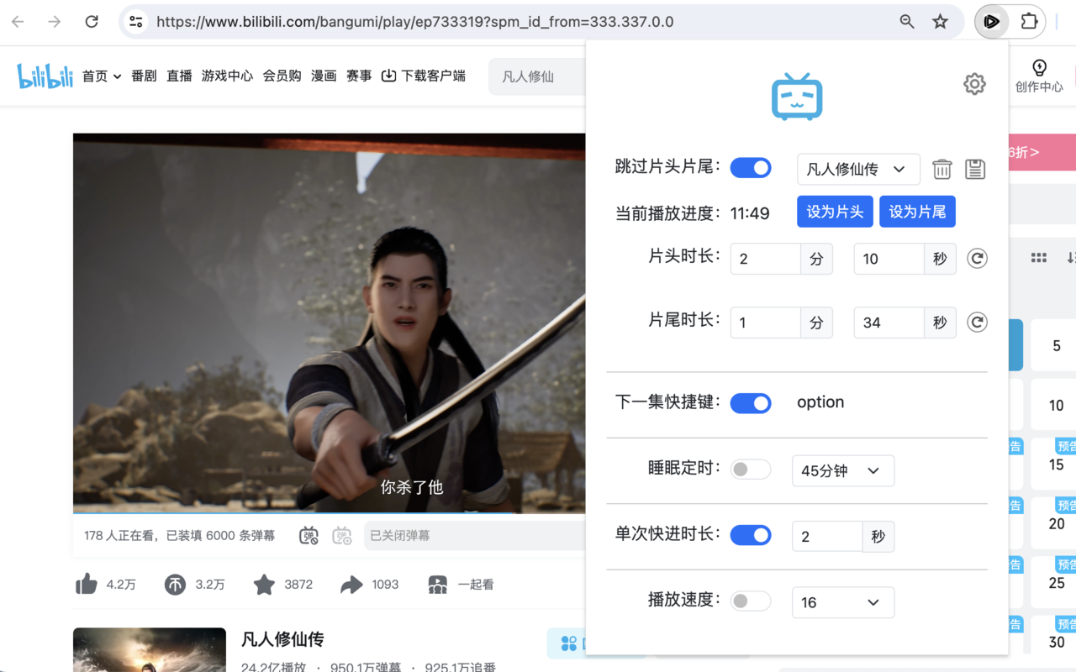
Task: Reset the 片头时长 value
Action: pyautogui.click(x=977, y=259)
